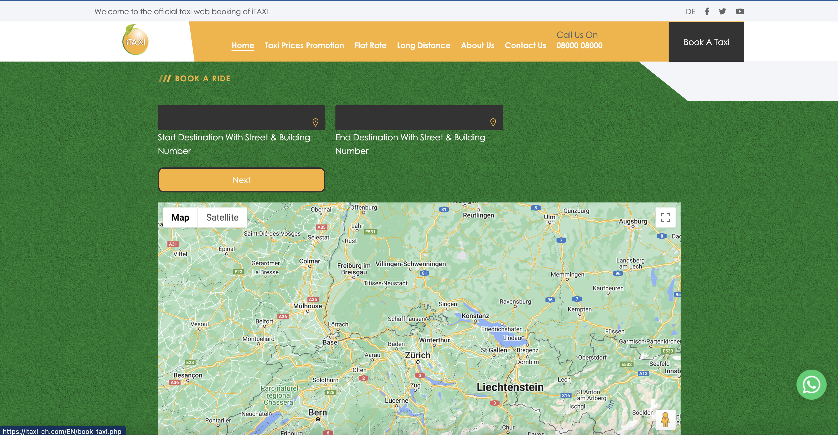Open the Facebook social icon

click(707, 12)
